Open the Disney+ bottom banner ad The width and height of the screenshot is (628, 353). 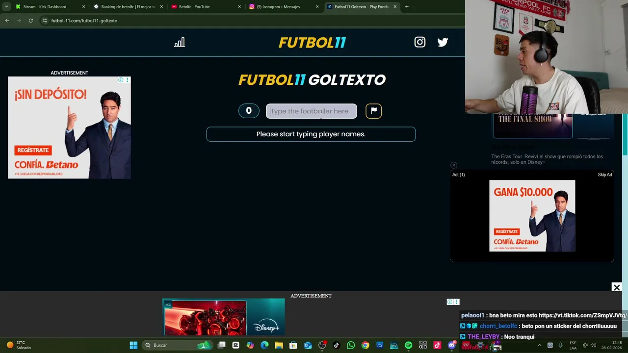[x=223, y=317]
